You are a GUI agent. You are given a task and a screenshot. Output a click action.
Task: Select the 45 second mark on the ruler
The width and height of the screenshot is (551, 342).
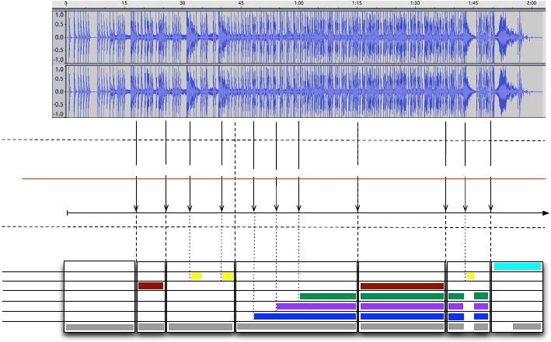pos(241,5)
